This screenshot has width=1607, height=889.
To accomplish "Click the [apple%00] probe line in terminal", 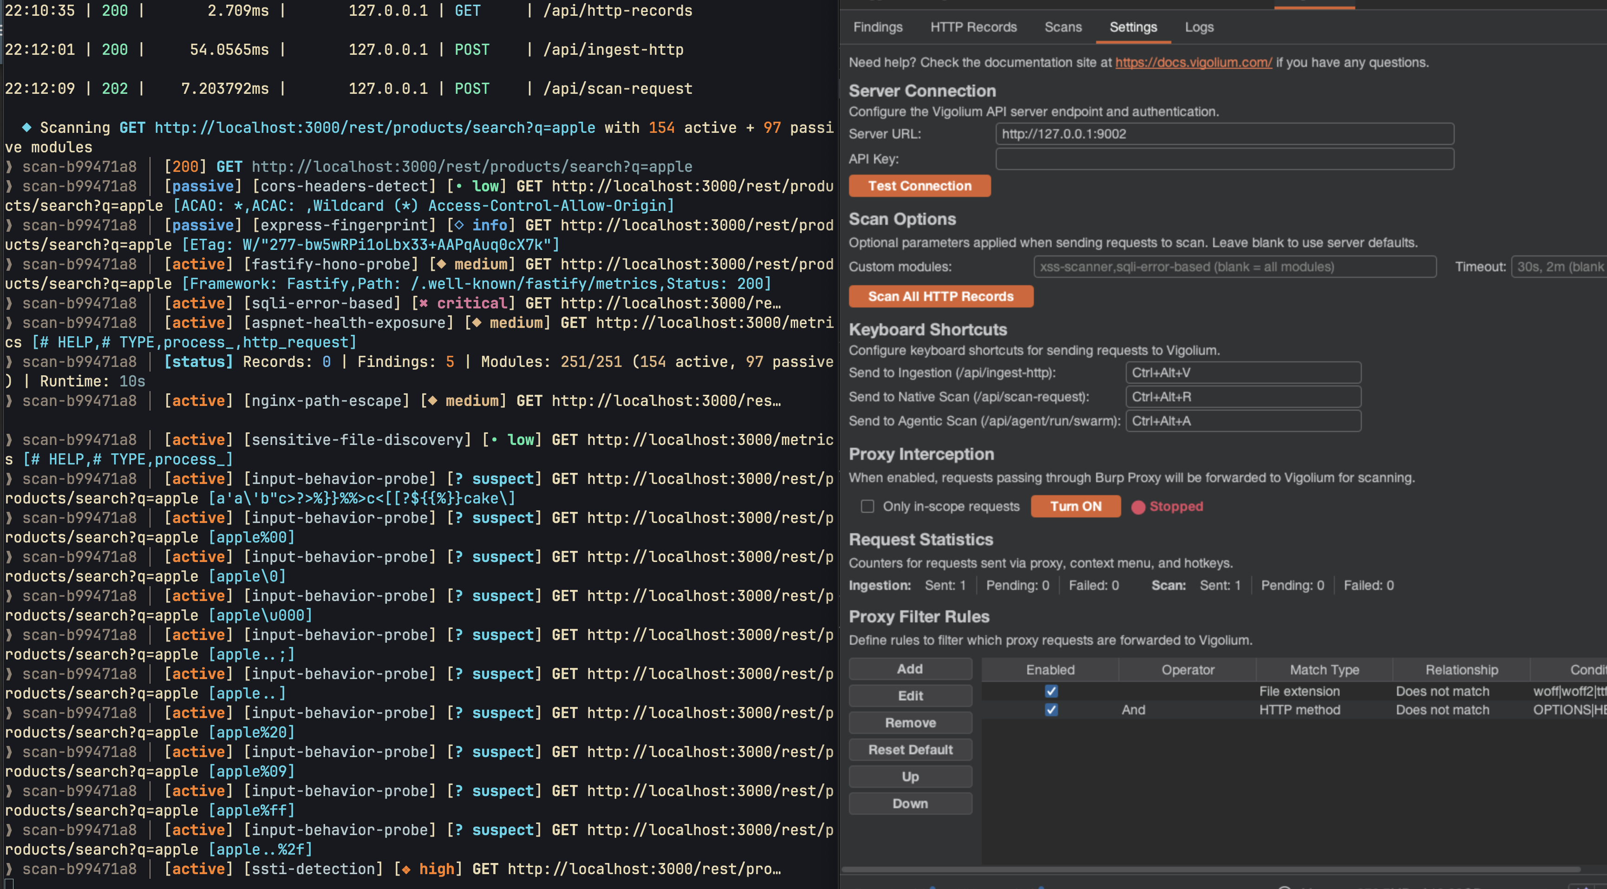I will pos(419,528).
